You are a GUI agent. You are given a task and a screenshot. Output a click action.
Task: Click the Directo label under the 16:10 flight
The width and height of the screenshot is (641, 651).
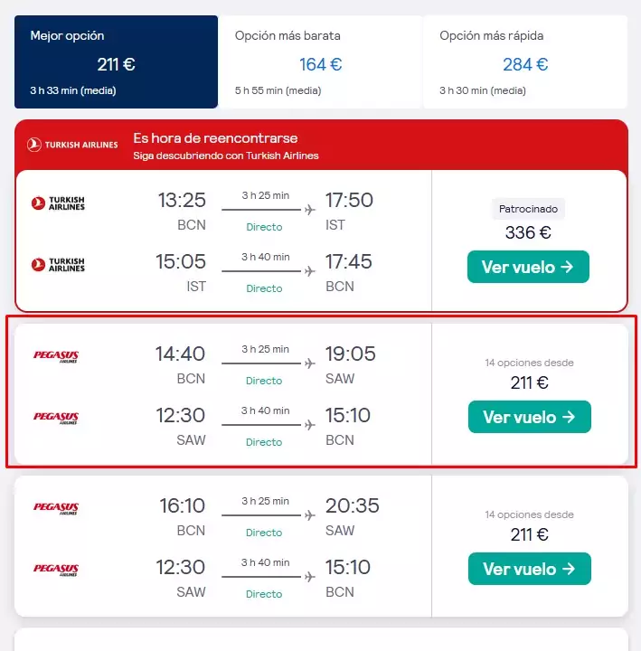tap(264, 533)
